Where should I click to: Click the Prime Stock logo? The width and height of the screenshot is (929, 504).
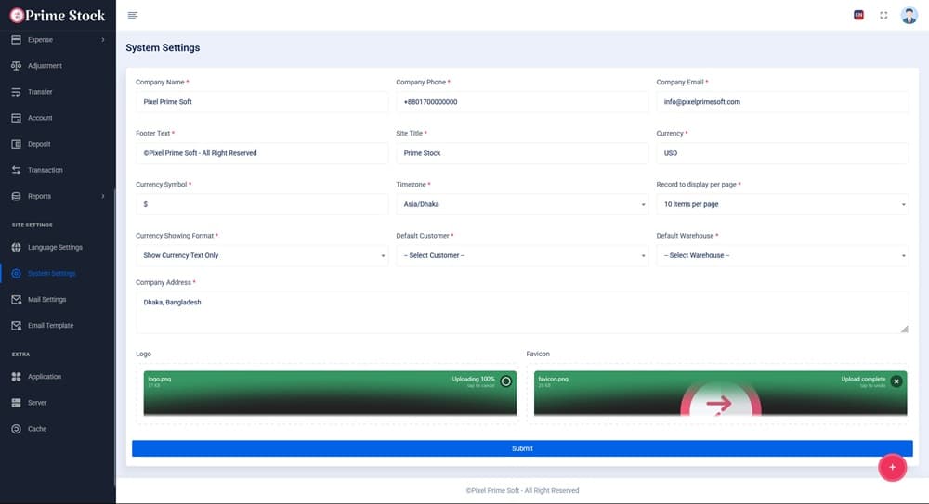click(58, 16)
